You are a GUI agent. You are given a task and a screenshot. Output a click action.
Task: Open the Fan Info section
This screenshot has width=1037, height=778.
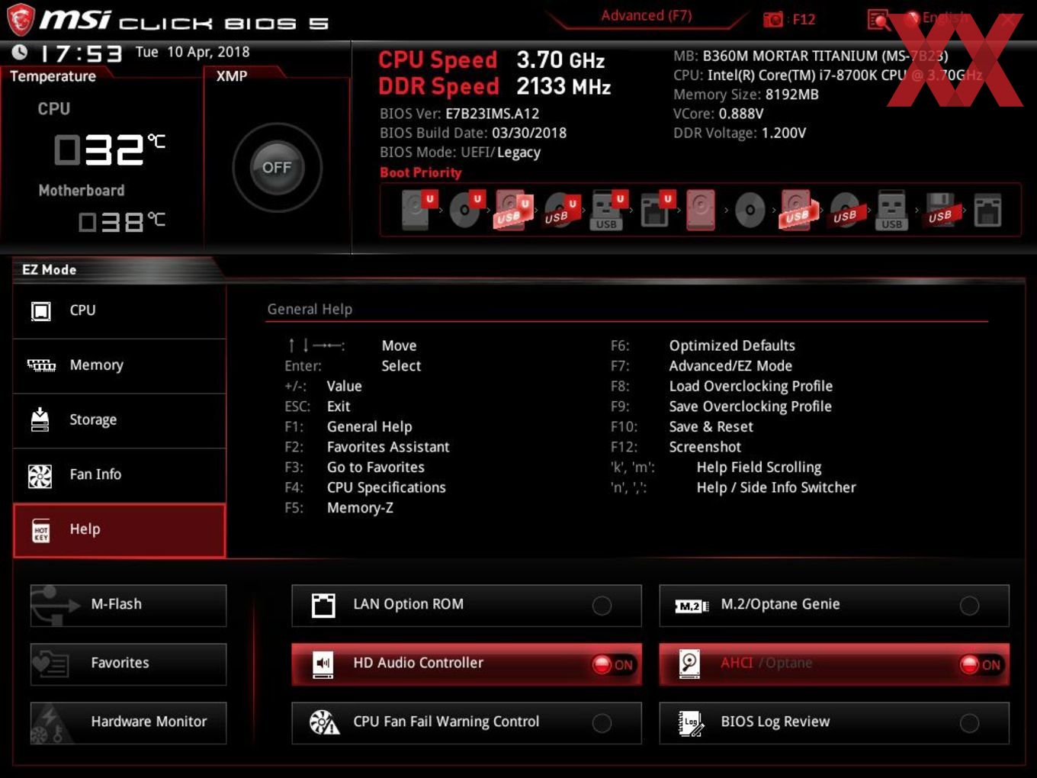click(120, 474)
